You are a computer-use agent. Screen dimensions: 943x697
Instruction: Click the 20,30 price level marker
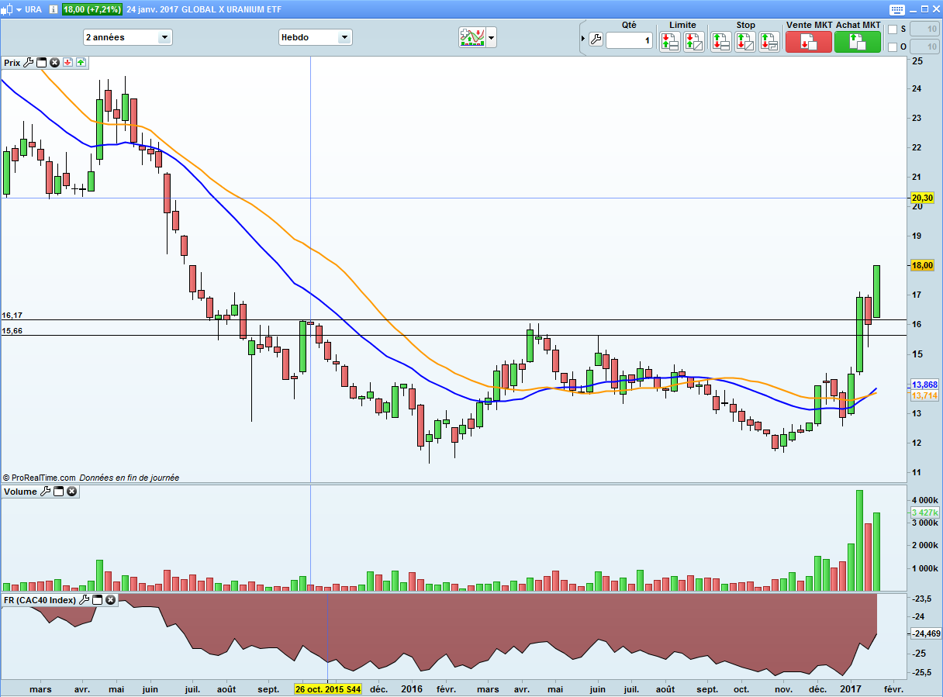tap(922, 198)
